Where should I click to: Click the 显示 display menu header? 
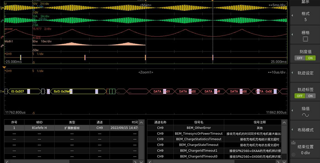click(305, 2)
